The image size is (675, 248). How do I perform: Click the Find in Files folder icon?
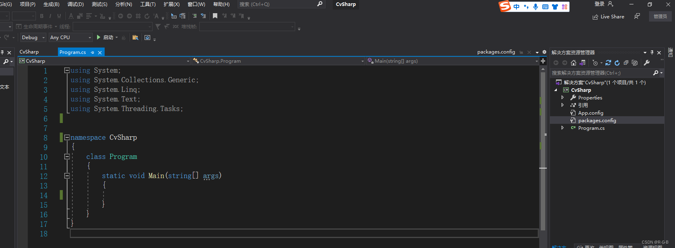(x=135, y=38)
